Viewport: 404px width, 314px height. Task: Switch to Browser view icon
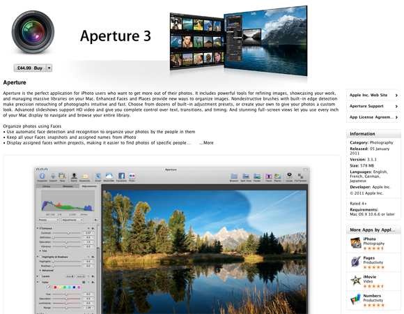234,177
